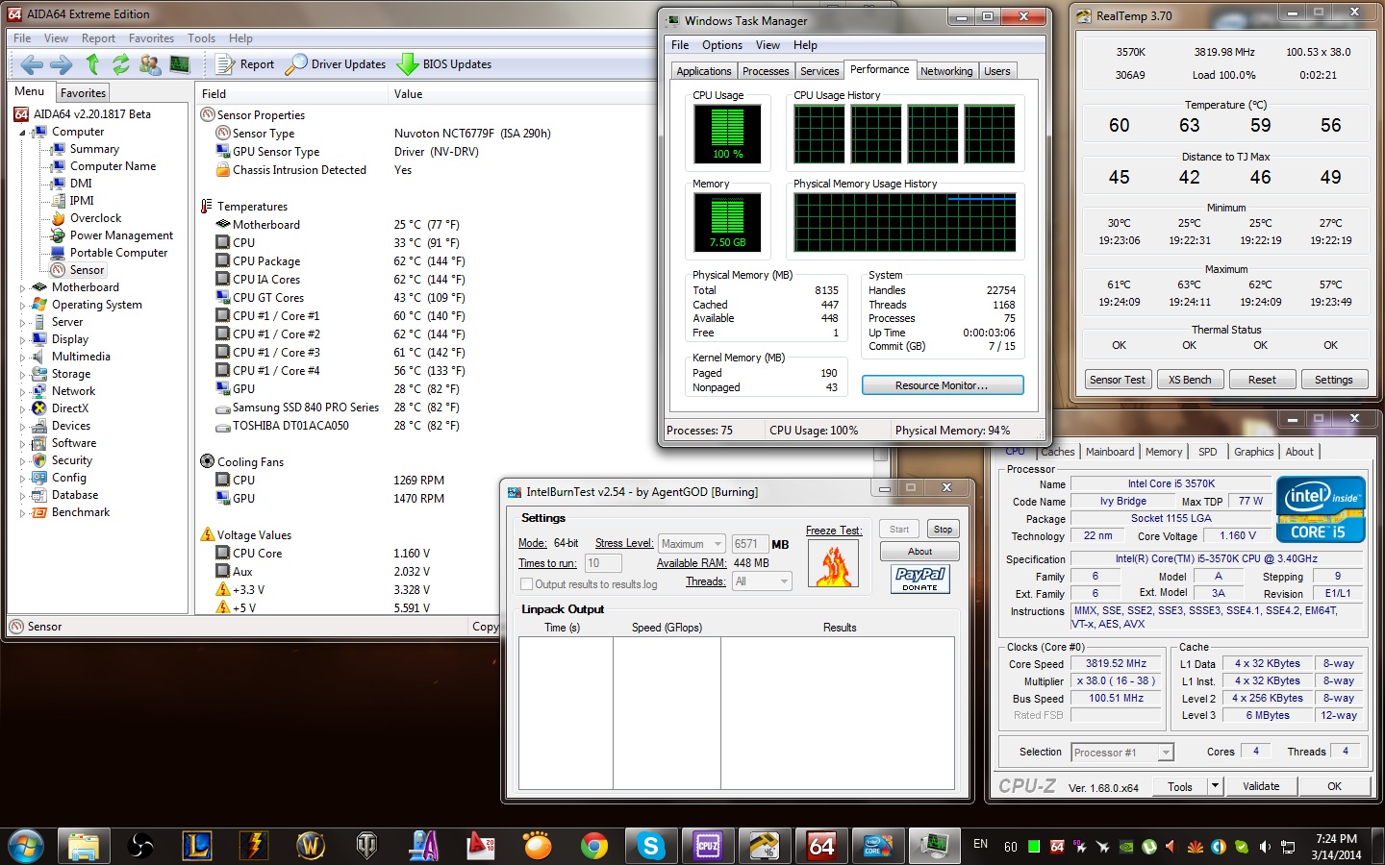
Task: Click the PayPal Donate image button
Action: (919, 579)
